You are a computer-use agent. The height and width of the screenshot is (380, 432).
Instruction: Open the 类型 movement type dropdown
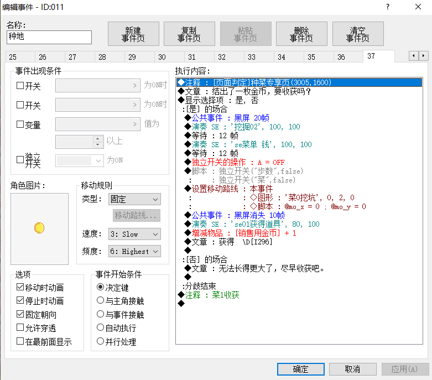pos(134,199)
